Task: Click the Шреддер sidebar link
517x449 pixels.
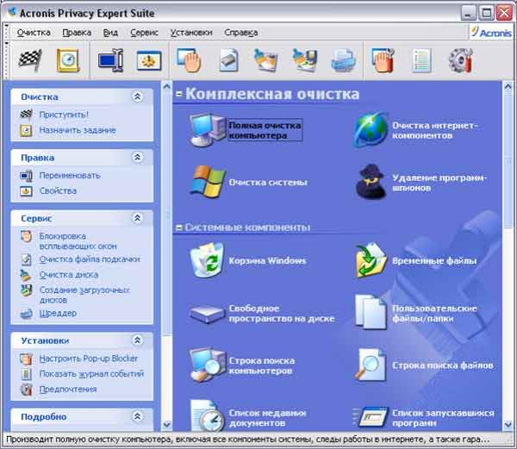Action: (x=58, y=313)
